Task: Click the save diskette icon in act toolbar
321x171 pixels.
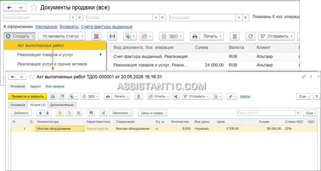Action: point(53,96)
